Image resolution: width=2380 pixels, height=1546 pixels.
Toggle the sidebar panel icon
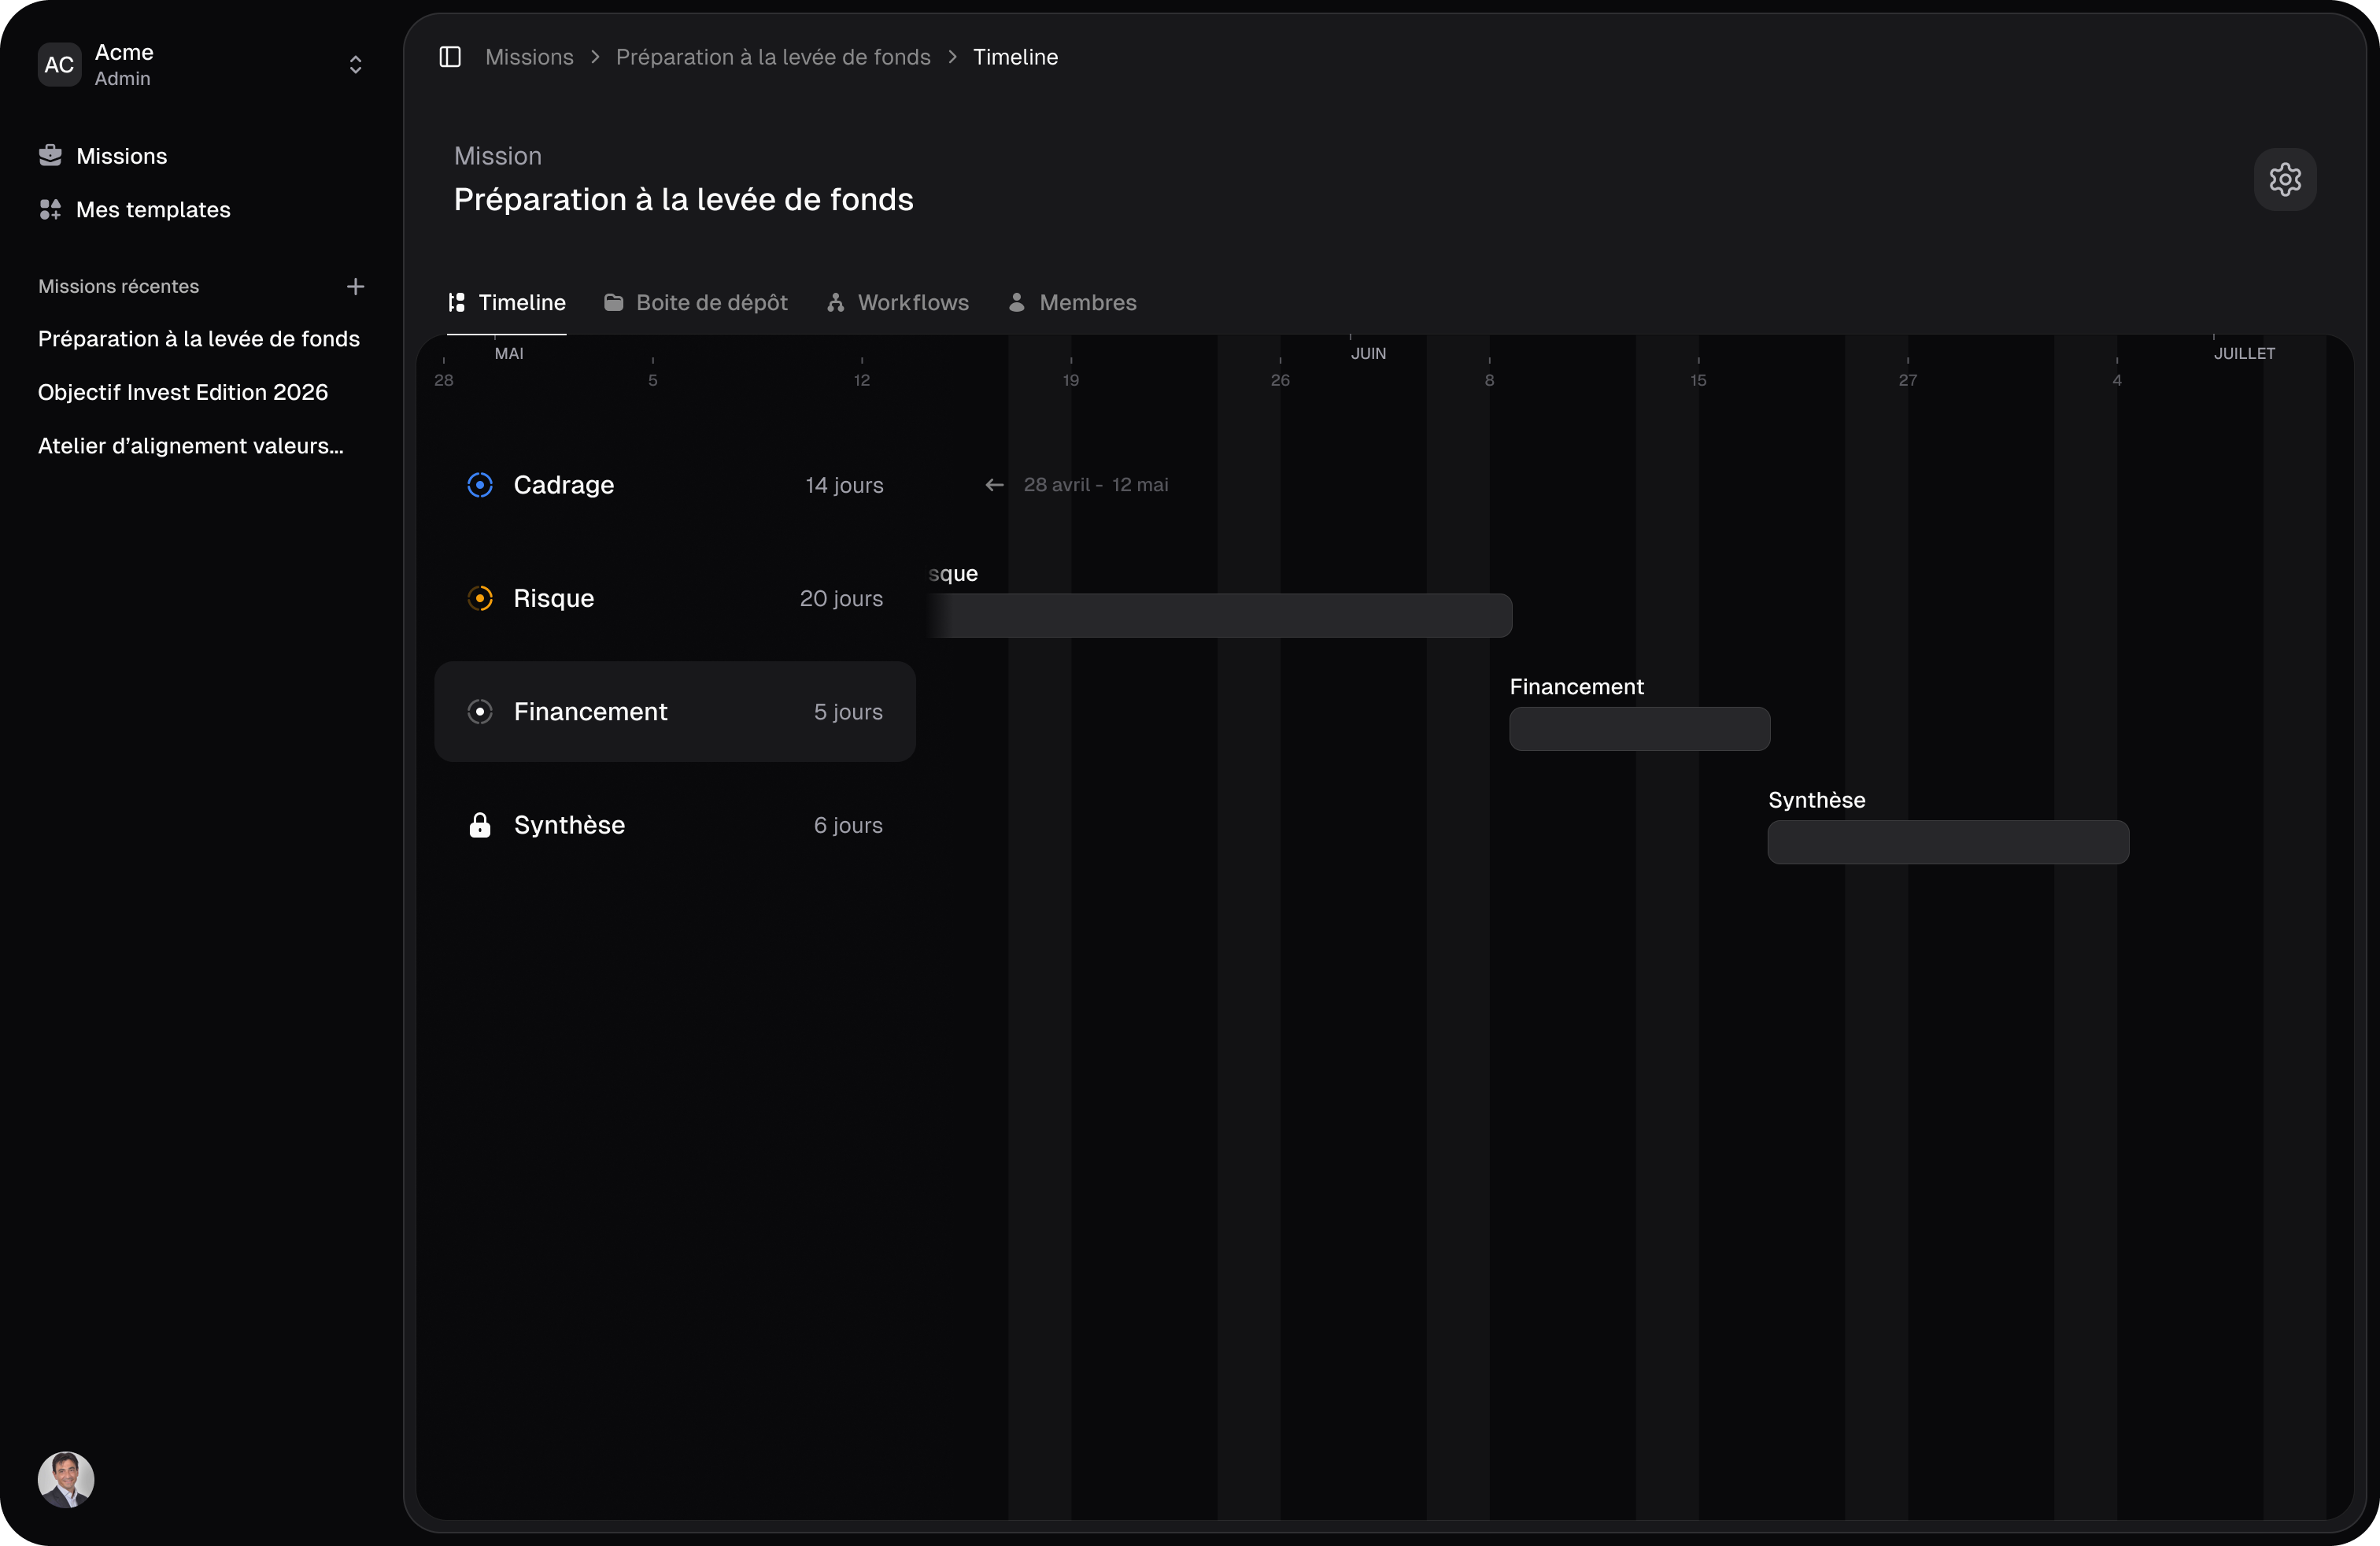450,57
